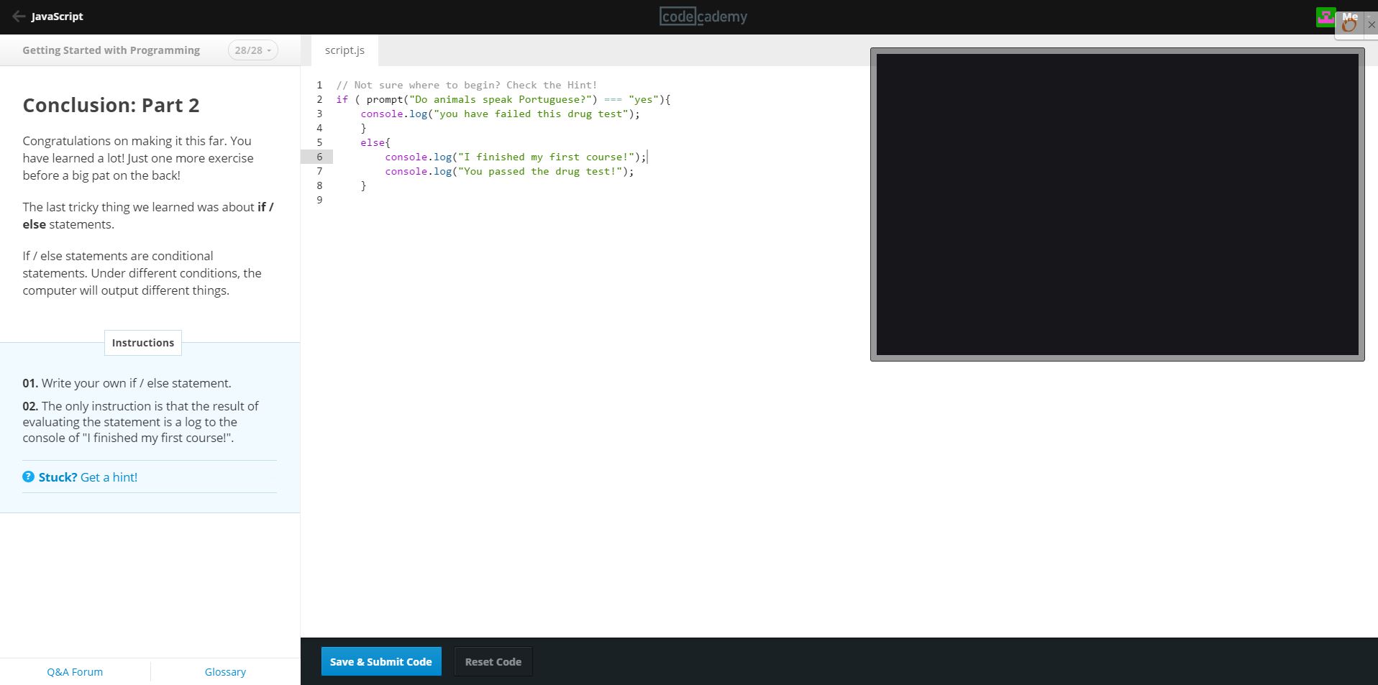Click instruction 02 text
1378x685 pixels.
coord(140,422)
